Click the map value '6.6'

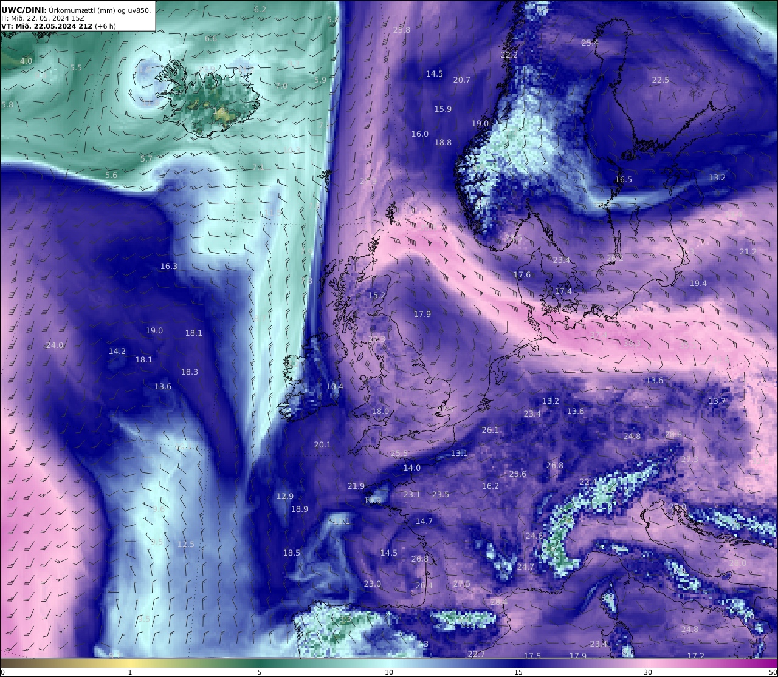pos(211,38)
